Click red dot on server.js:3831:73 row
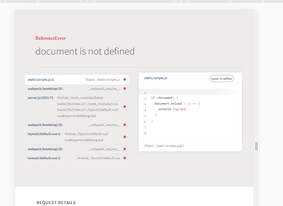Screen dimensions: 283x206 pos(125,107)
